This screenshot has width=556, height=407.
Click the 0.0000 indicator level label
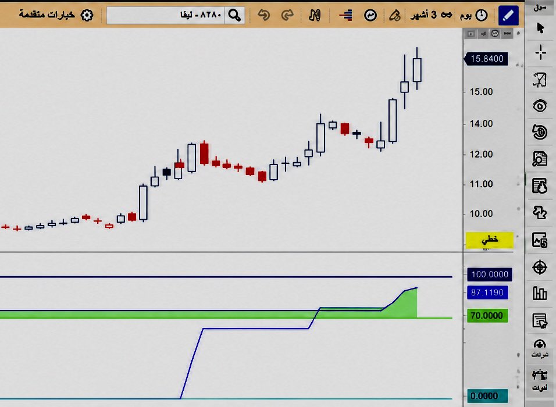[487, 395]
